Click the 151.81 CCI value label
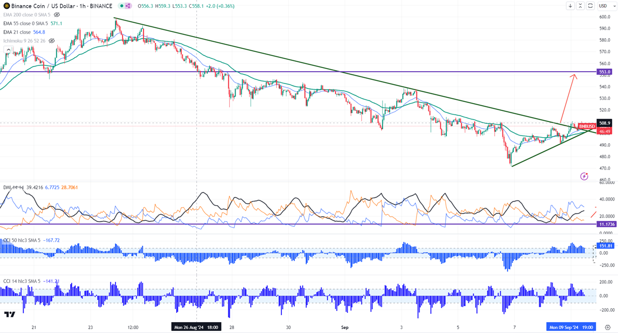The height and width of the screenshot is (333, 618). pyautogui.click(x=606, y=245)
